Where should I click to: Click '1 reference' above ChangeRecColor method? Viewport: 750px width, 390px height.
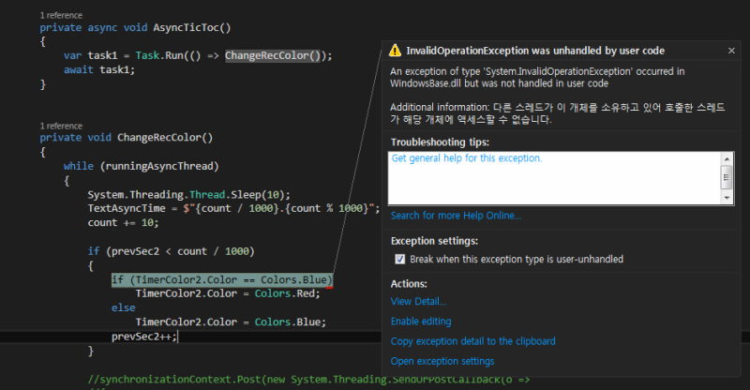[x=61, y=126]
